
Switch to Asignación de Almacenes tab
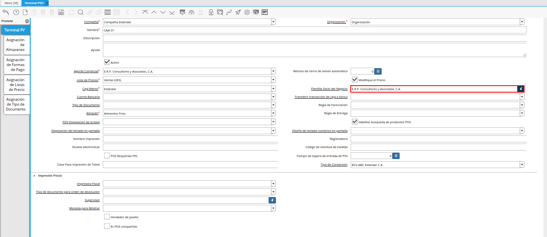click(x=16, y=45)
